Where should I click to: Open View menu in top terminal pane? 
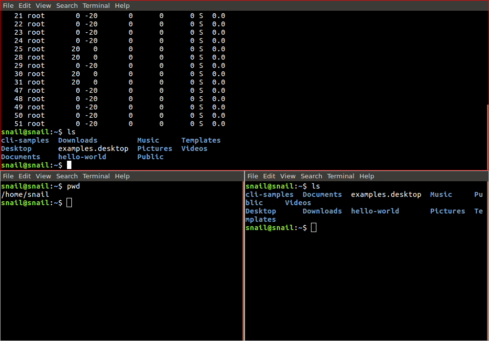click(43, 6)
